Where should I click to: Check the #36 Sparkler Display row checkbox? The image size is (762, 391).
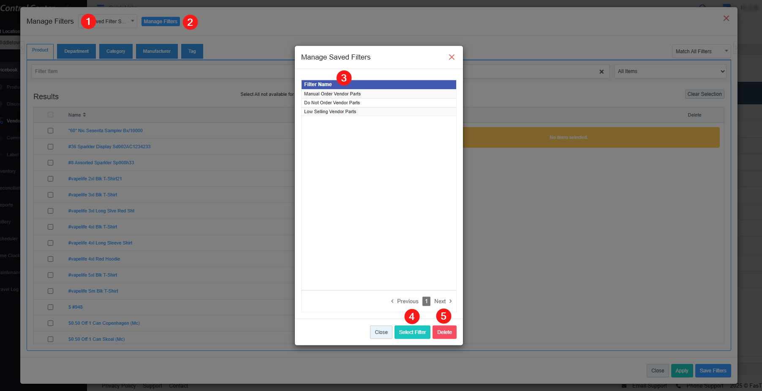click(x=51, y=147)
